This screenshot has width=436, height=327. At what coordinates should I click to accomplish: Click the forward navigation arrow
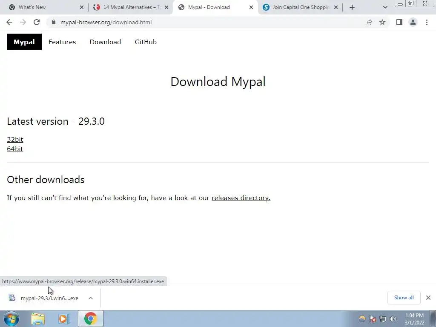click(23, 22)
